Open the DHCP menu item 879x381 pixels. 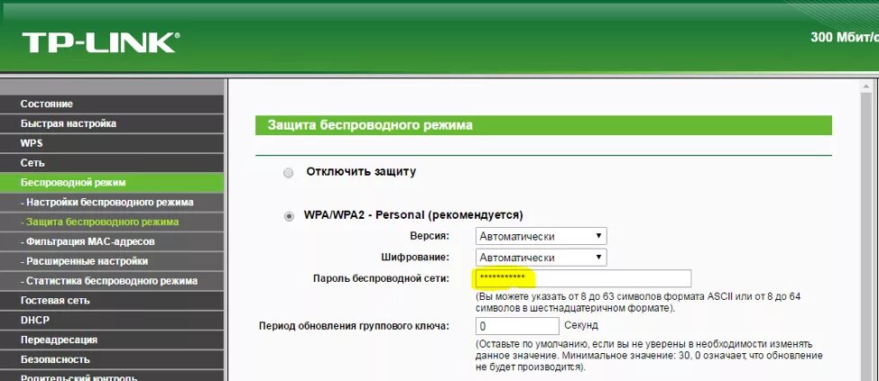112,320
